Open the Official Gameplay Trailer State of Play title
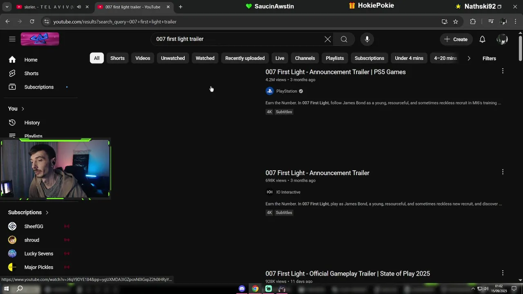This screenshot has width=523, height=294. [348, 274]
